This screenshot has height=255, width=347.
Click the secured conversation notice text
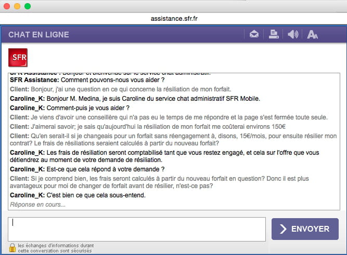coord(56,248)
